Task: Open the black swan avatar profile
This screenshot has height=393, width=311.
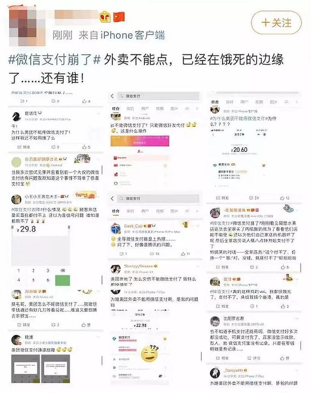Action: pos(17,117)
